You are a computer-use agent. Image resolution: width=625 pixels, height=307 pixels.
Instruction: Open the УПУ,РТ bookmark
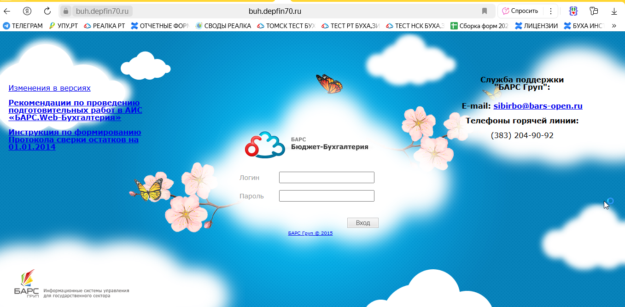pyautogui.click(x=63, y=26)
